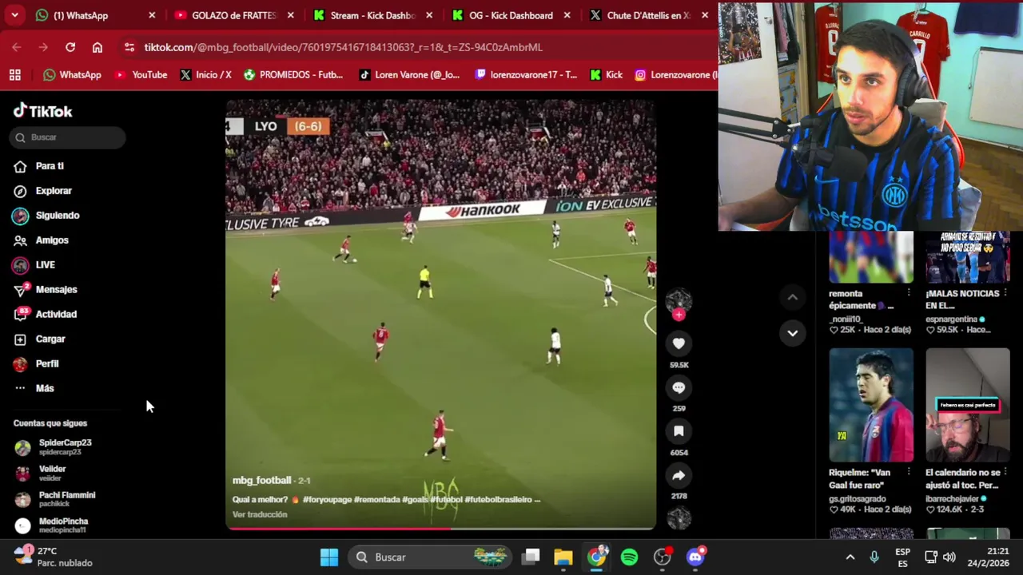Open the spinning sound disc icon
This screenshot has width=1023, height=575.
(x=679, y=519)
